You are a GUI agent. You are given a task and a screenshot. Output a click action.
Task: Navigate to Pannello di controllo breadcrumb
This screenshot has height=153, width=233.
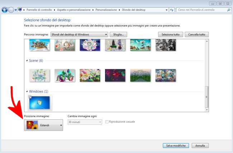(x=39, y=10)
